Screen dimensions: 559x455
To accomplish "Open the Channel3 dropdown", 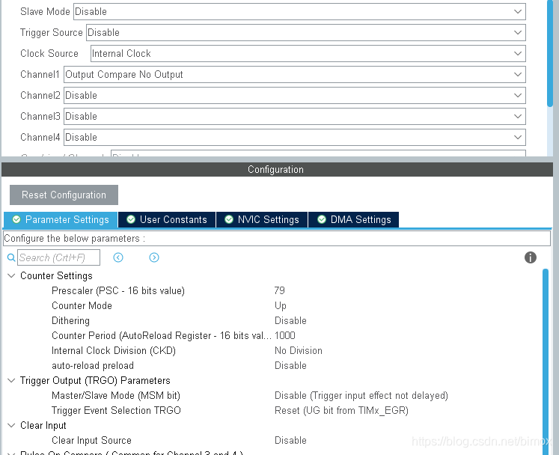I will coord(295,116).
